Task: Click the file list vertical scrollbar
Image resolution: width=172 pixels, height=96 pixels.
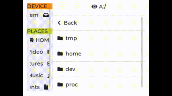Action: click(x=142, y=52)
